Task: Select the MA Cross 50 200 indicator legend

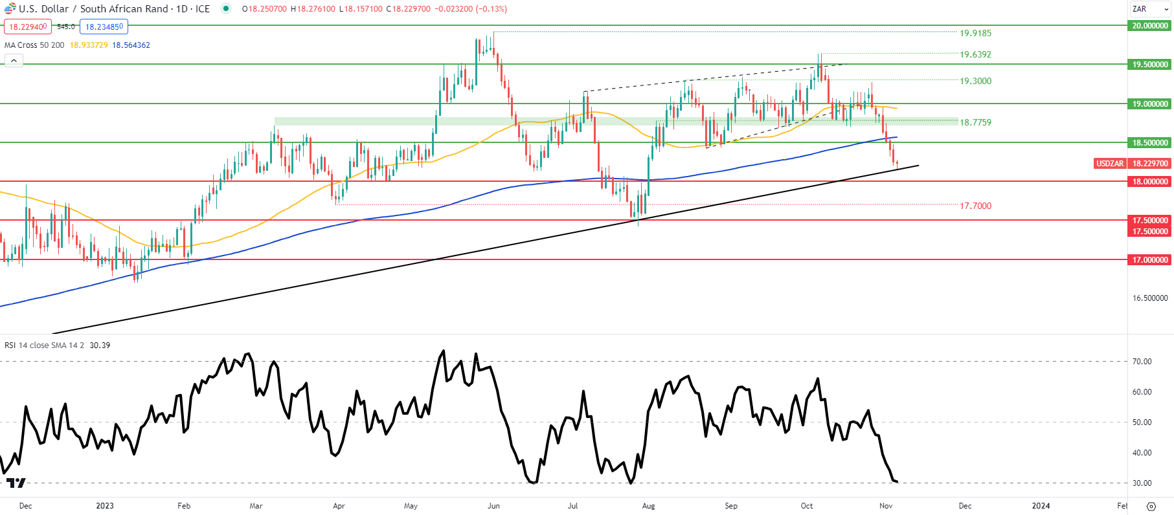Action: click(x=34, y=45)
